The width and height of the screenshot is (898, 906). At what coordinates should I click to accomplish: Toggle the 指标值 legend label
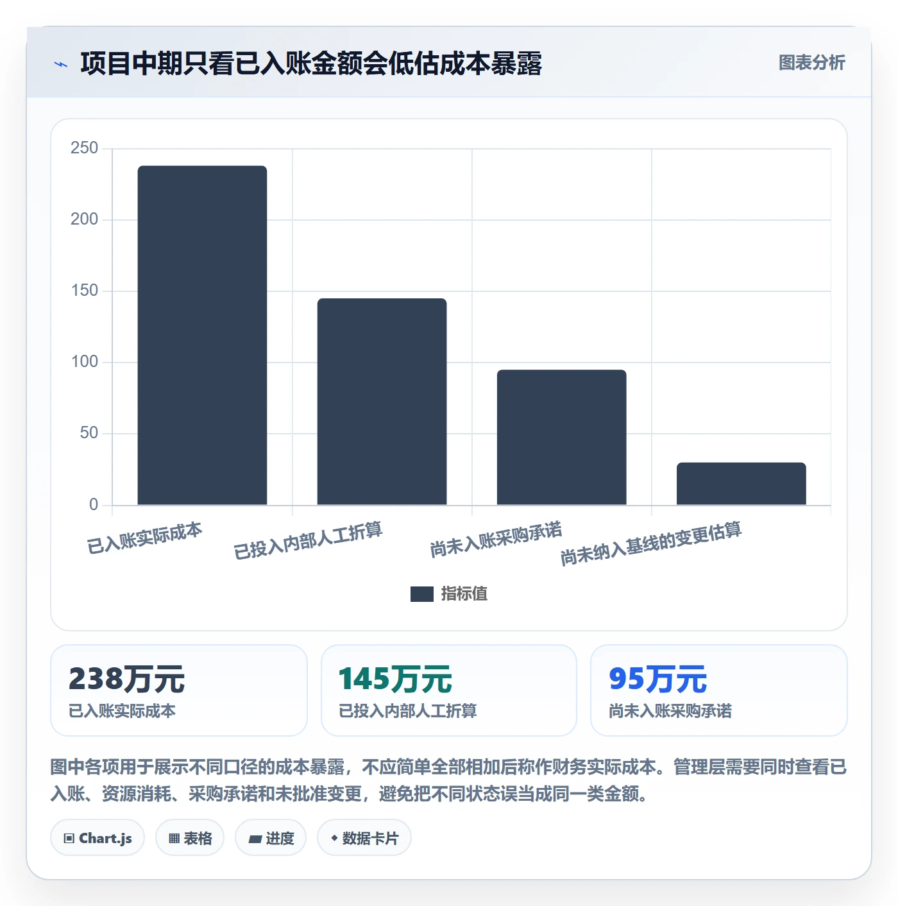tap(464, 594)
